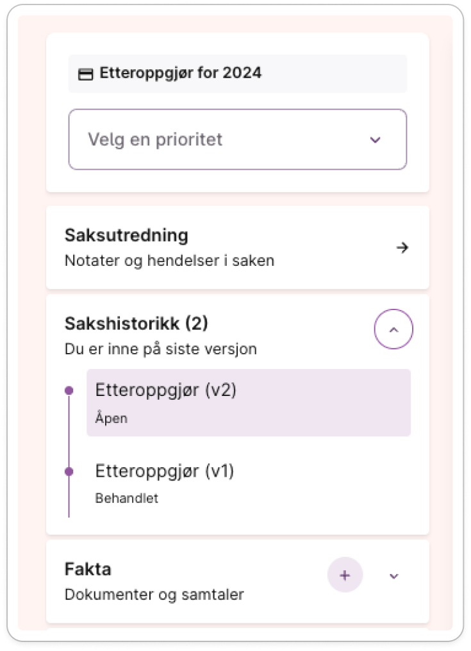Click the Dokumenter og samtaler subtitle
Viewport: 471px width, 651px height.
(154, 595)
